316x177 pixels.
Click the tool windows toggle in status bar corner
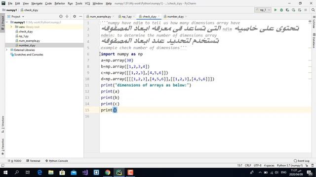pos(2,166)
